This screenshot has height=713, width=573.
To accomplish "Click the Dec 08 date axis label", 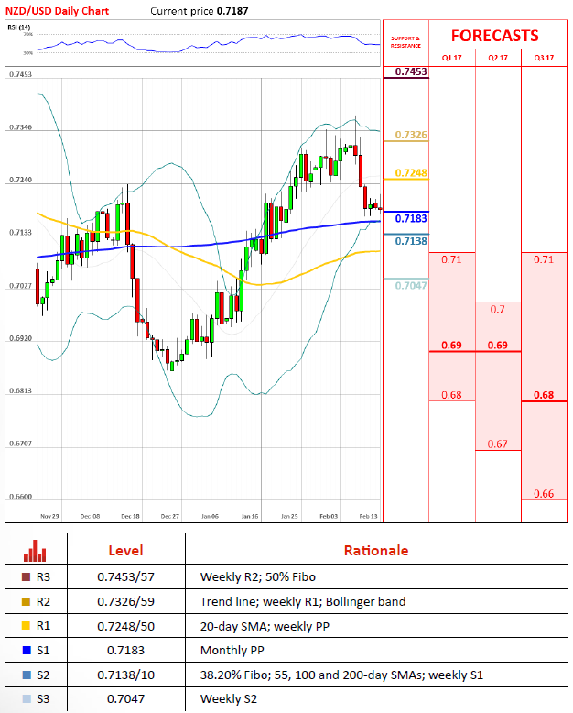I will coord(90,516).
